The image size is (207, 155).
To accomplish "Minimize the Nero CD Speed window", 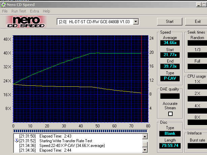I will (199, 5).
